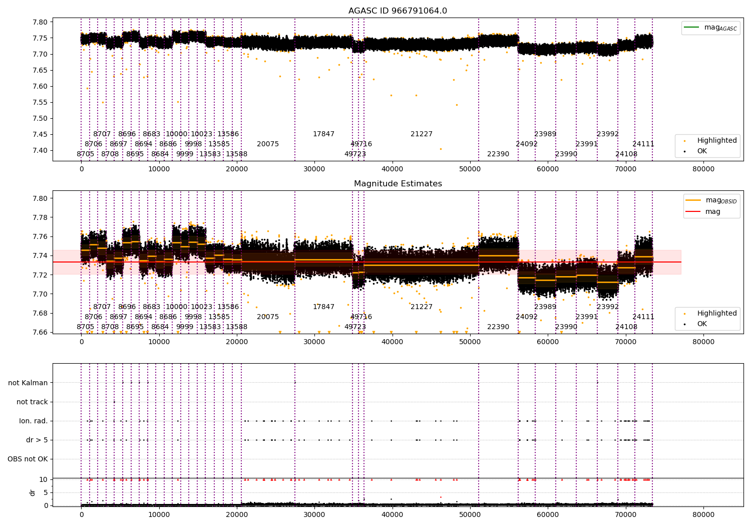
Task: Click obsid label 20075 in the top plot
Action: 268,144
